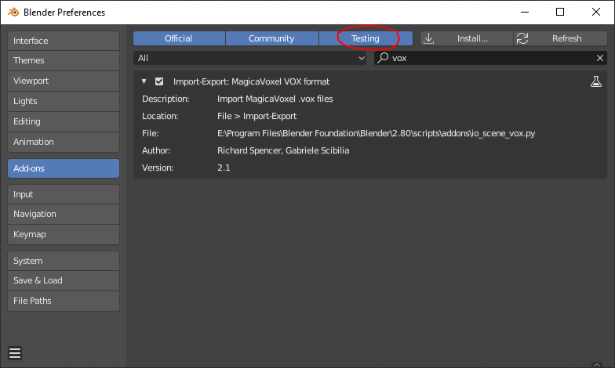Click description Import MagicaVoxel .vox files
Viewport: 615px width, 368px height.
tap(275, 99)
